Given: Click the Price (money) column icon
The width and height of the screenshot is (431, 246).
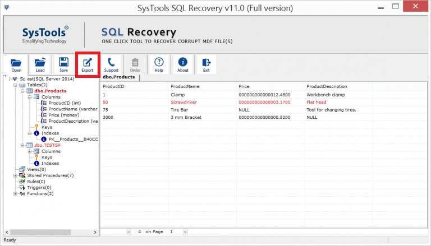Looking at the screenshot, I should point(44,115).
